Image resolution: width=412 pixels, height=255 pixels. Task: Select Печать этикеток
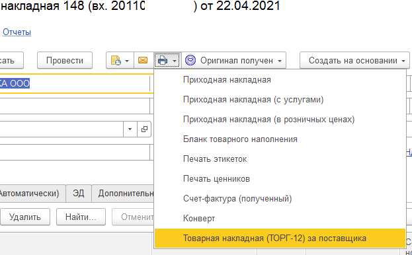(280, 159)
